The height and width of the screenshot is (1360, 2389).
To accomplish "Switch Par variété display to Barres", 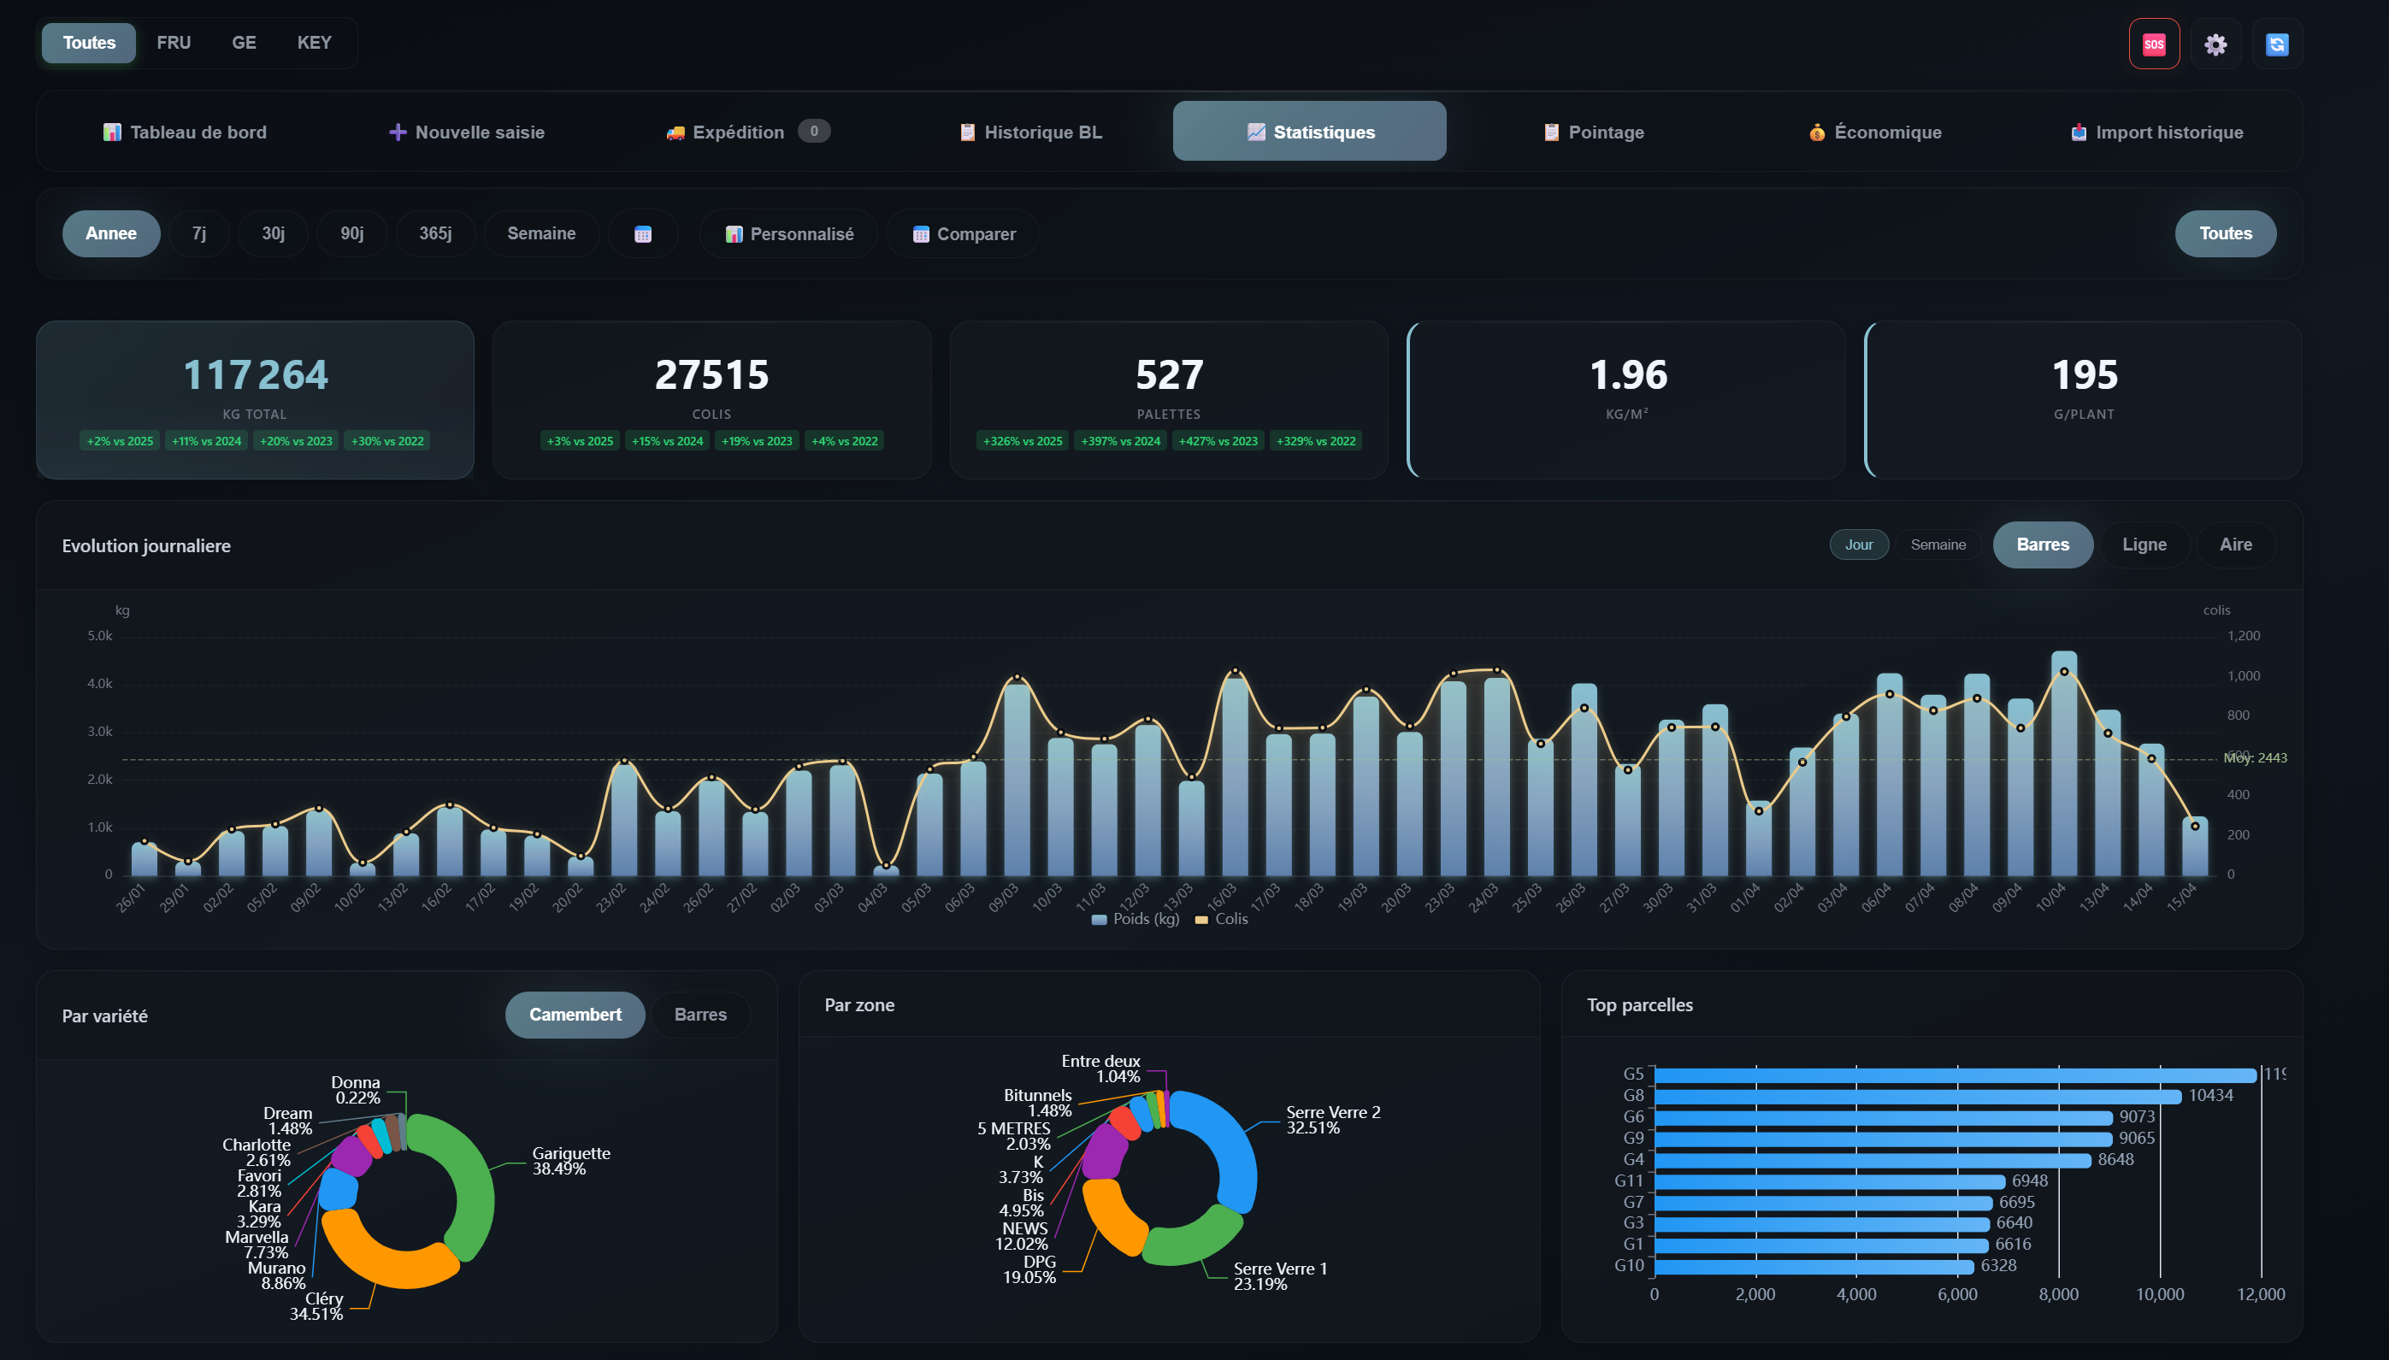I will (x=701, y=1015).
